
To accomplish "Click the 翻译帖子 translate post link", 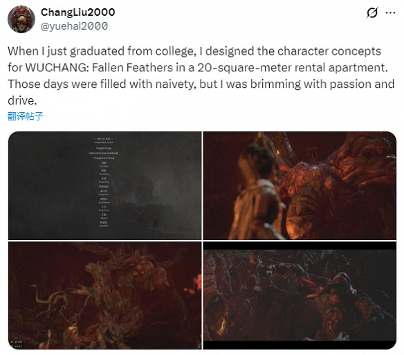I will [25, 116].
